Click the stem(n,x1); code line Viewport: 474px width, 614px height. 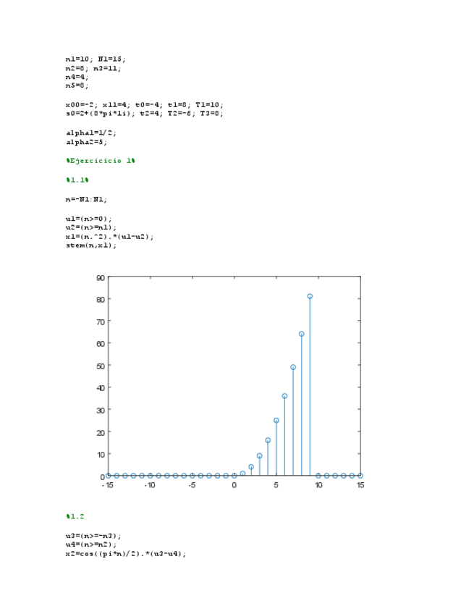point(90,245)
